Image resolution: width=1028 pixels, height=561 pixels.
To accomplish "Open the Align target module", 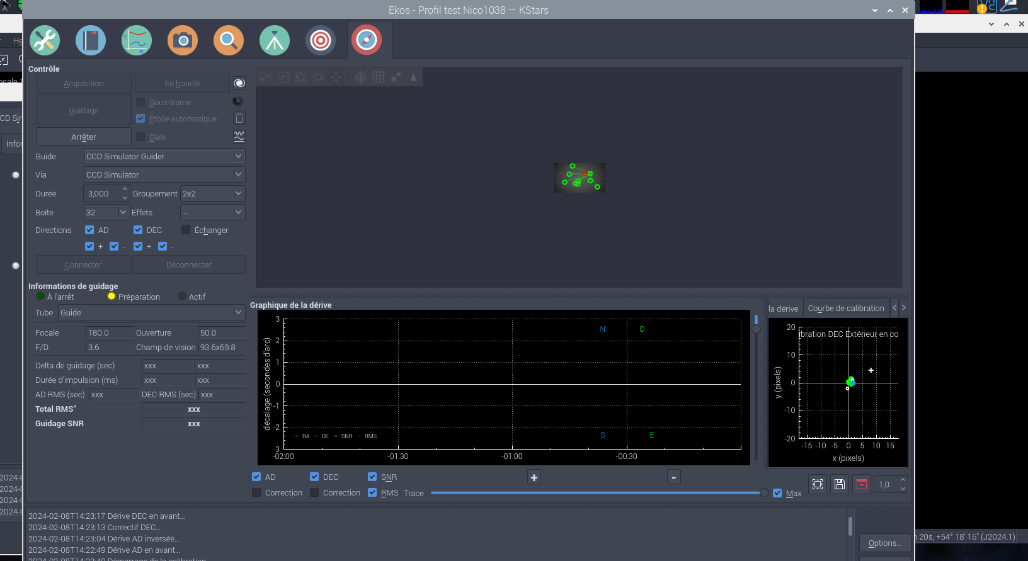I will pyautogui.click(x=321, y=41).
